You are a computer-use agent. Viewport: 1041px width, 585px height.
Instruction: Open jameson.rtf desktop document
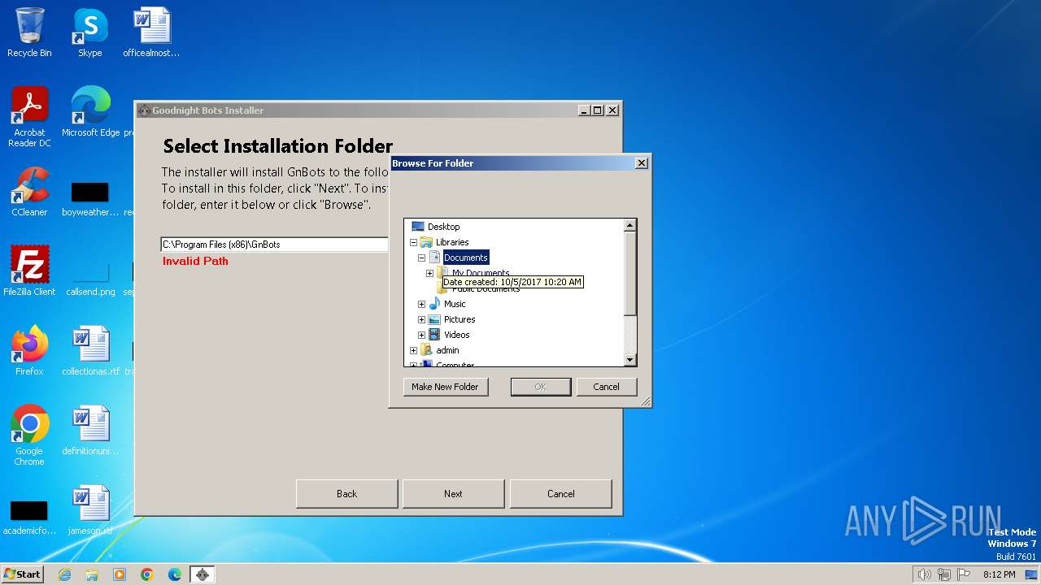[x=90, y=510]
